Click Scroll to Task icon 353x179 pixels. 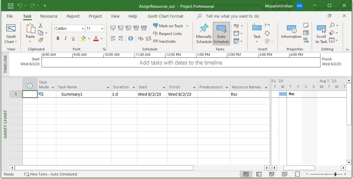tap(321, 29)
